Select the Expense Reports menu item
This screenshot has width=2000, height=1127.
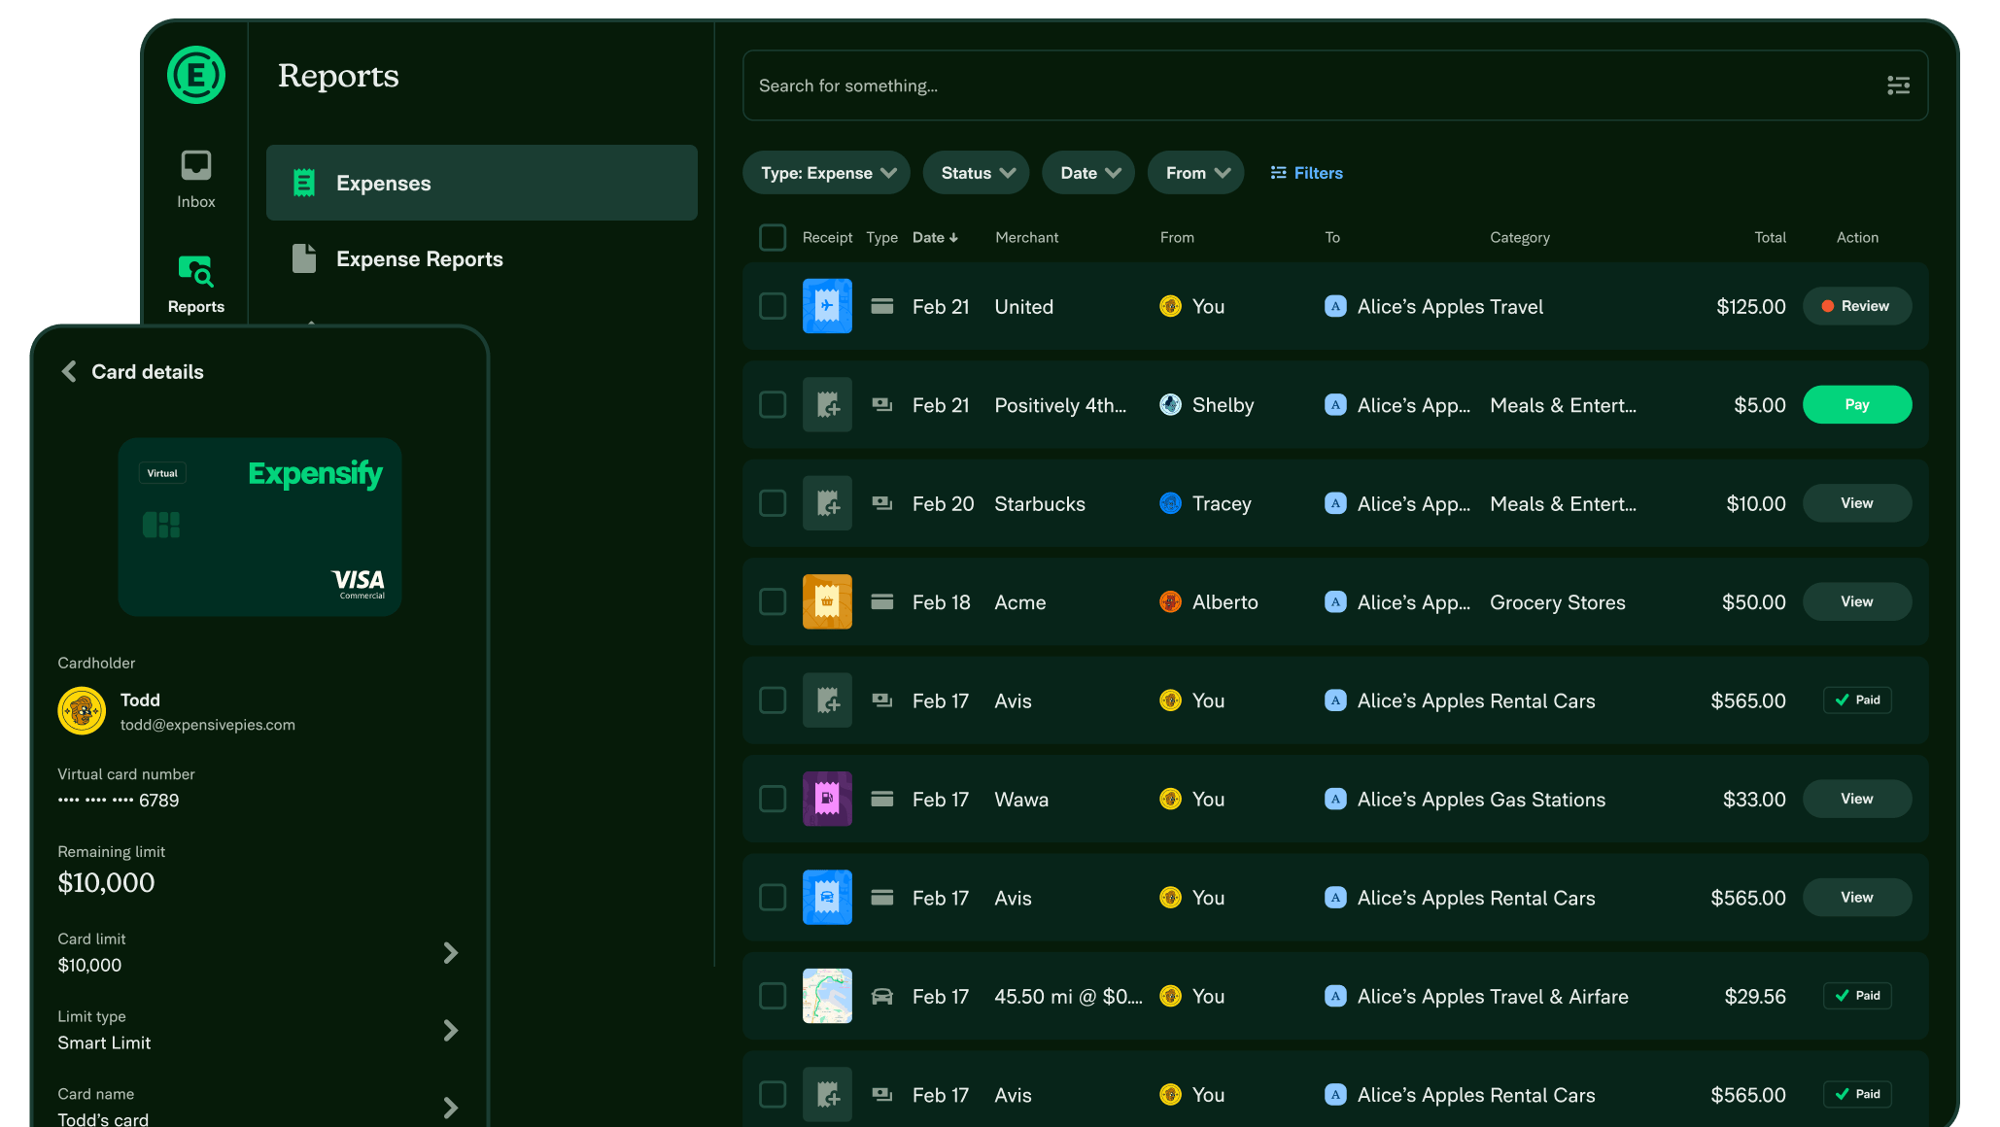pyautogui.click(x=419, y=259)
